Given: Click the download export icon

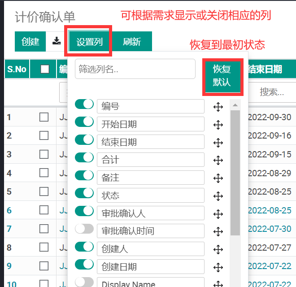Looking at the screenshot, I should (x=57, y=42).
